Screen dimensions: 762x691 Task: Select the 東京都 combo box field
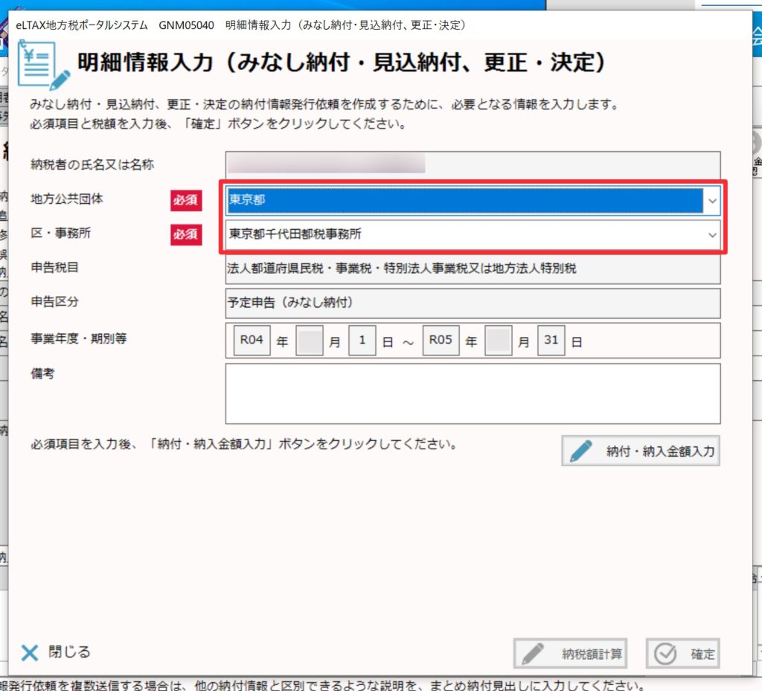pos(464,201)
